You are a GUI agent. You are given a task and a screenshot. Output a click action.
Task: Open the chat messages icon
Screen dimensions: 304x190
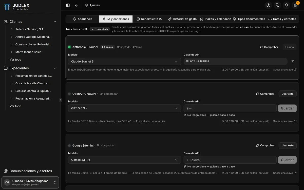tap(277, 5)
